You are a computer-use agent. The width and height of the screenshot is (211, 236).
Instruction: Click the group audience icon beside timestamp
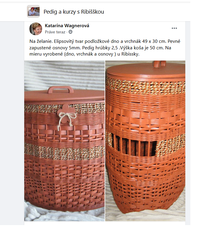[x=70, y=32]
